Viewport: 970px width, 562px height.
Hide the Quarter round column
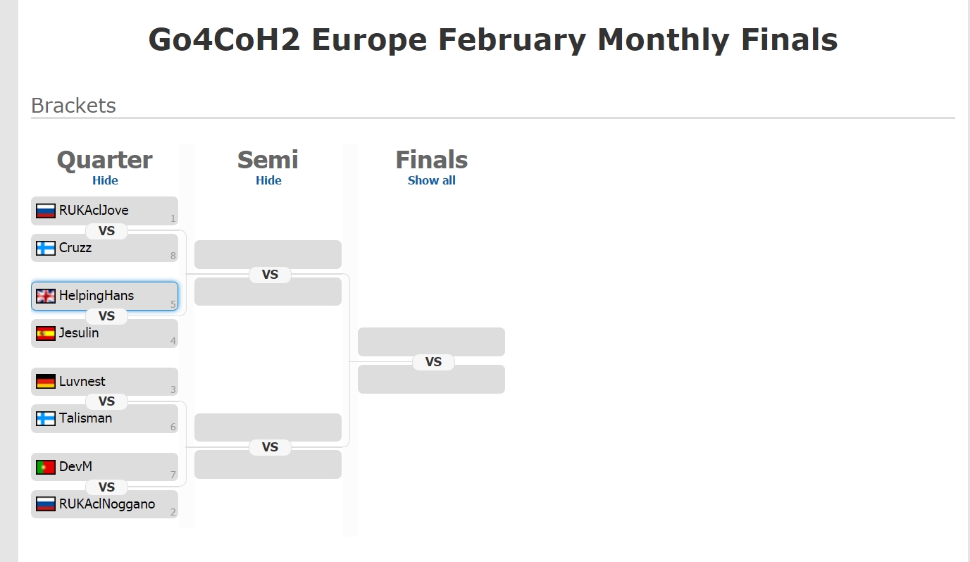tap(105, 180)
